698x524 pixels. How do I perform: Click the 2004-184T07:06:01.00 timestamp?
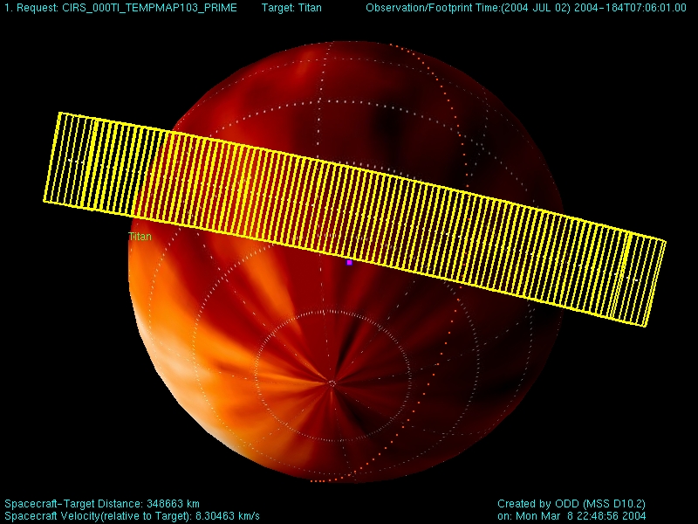[630, 8]
